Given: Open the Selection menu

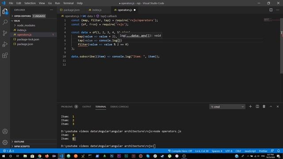Looking at the screenshot, I should click(x=30, y=3).
